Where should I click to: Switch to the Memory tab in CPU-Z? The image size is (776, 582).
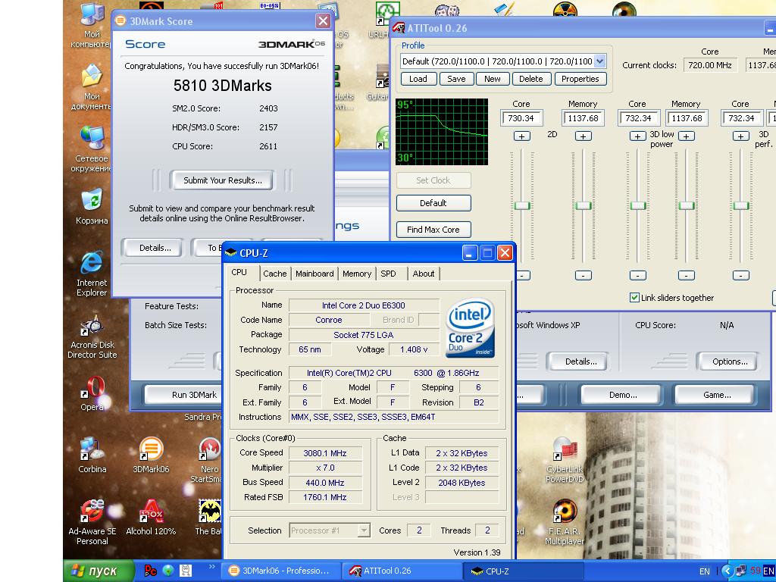(357, 274)
